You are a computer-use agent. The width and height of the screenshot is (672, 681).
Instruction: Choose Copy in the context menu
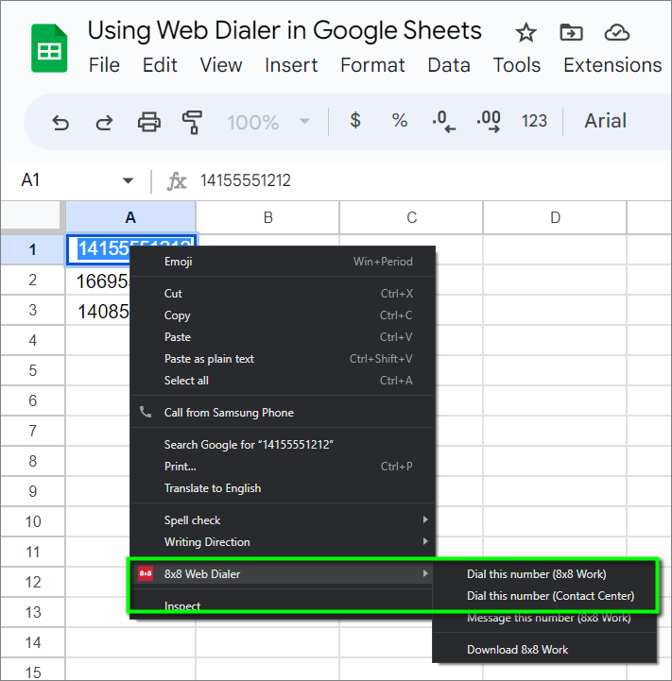click(283, 315)
